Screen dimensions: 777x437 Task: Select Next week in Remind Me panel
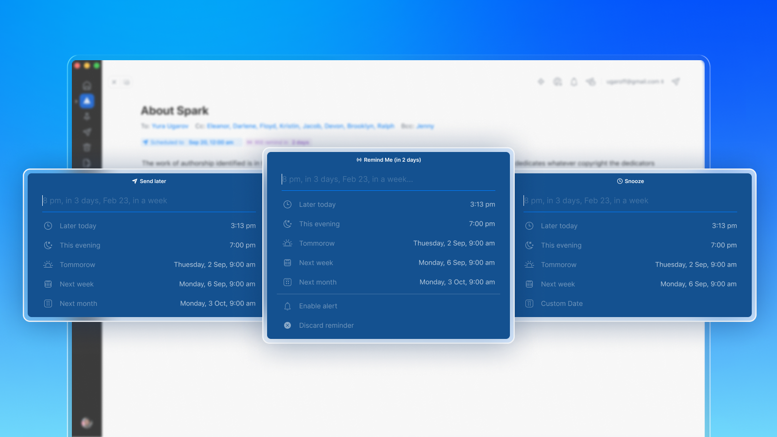[x=388, y=263]
